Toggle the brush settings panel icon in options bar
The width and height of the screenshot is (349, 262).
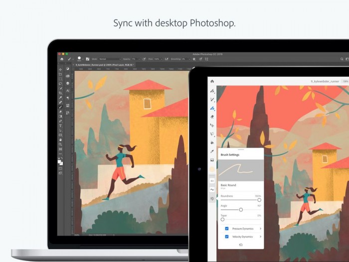tap(87, 59)
